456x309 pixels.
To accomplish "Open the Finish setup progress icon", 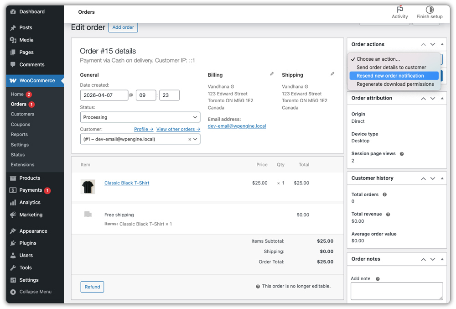I will click(429, 9).
